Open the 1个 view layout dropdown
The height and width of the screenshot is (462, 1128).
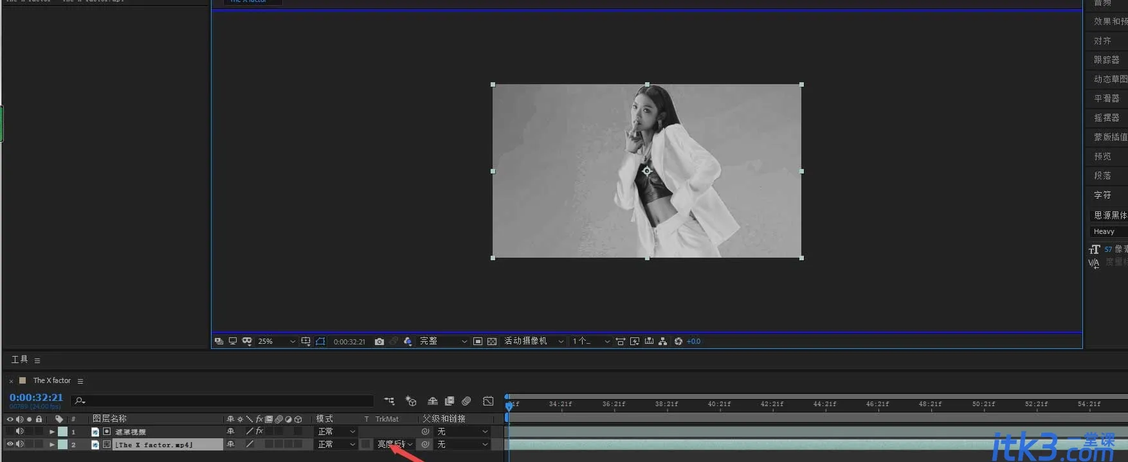point(591,341)
